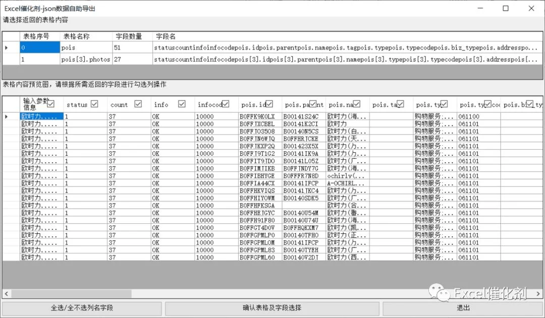This screenshot has height=318, width=545.
Task: Click 全选/全不选列名字段 button
Action: click(82, 308)
